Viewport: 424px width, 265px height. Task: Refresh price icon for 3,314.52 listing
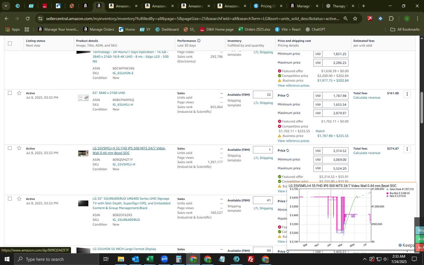click(288, 150)
